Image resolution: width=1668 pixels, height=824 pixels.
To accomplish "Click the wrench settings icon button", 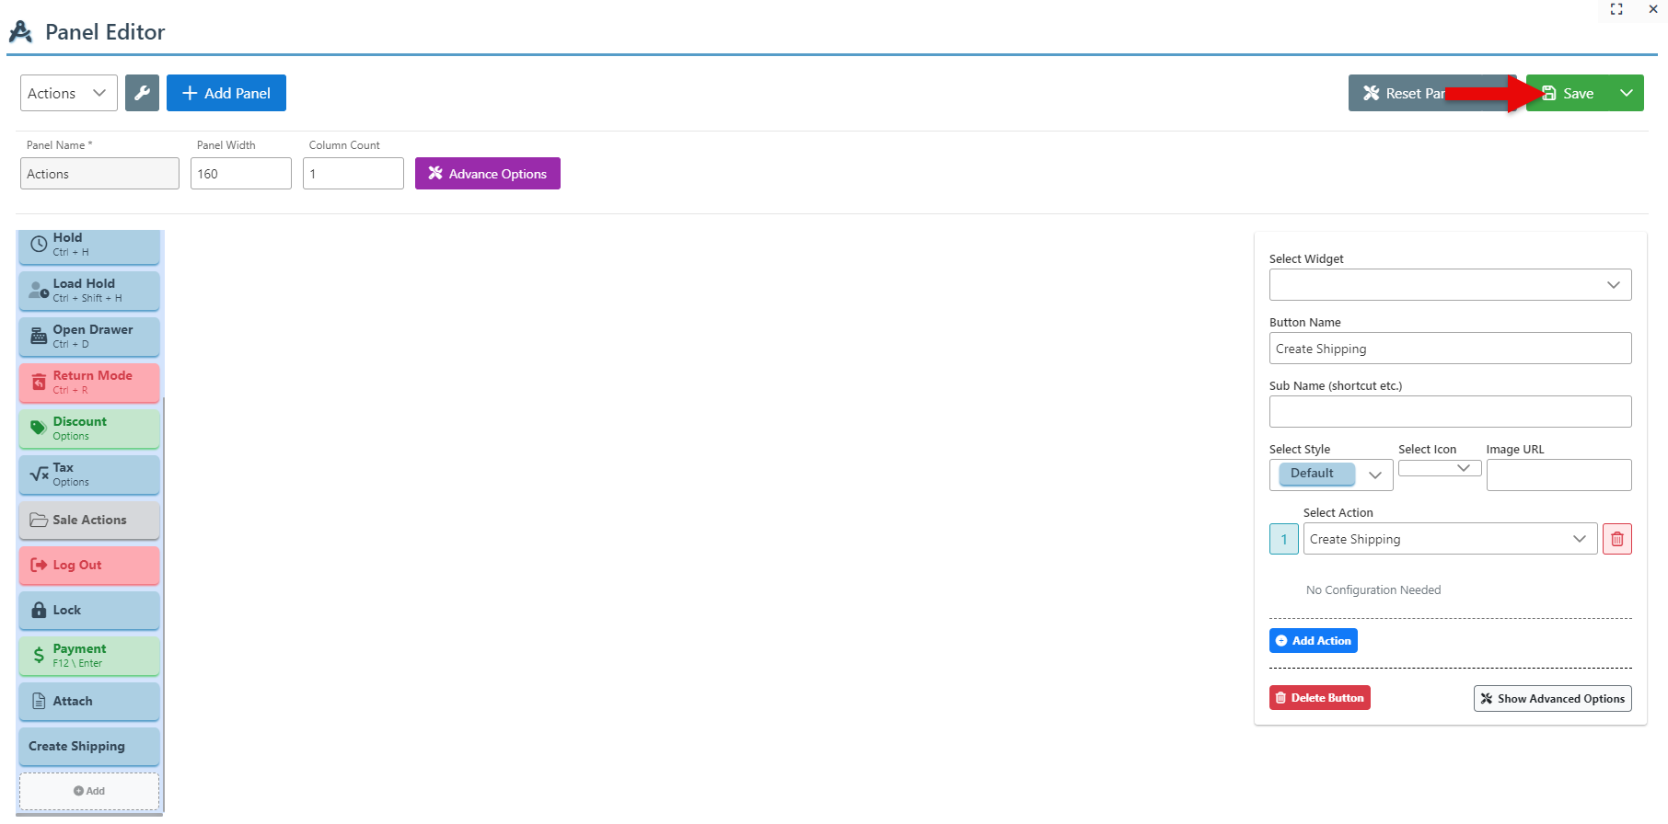I will 142,93.
